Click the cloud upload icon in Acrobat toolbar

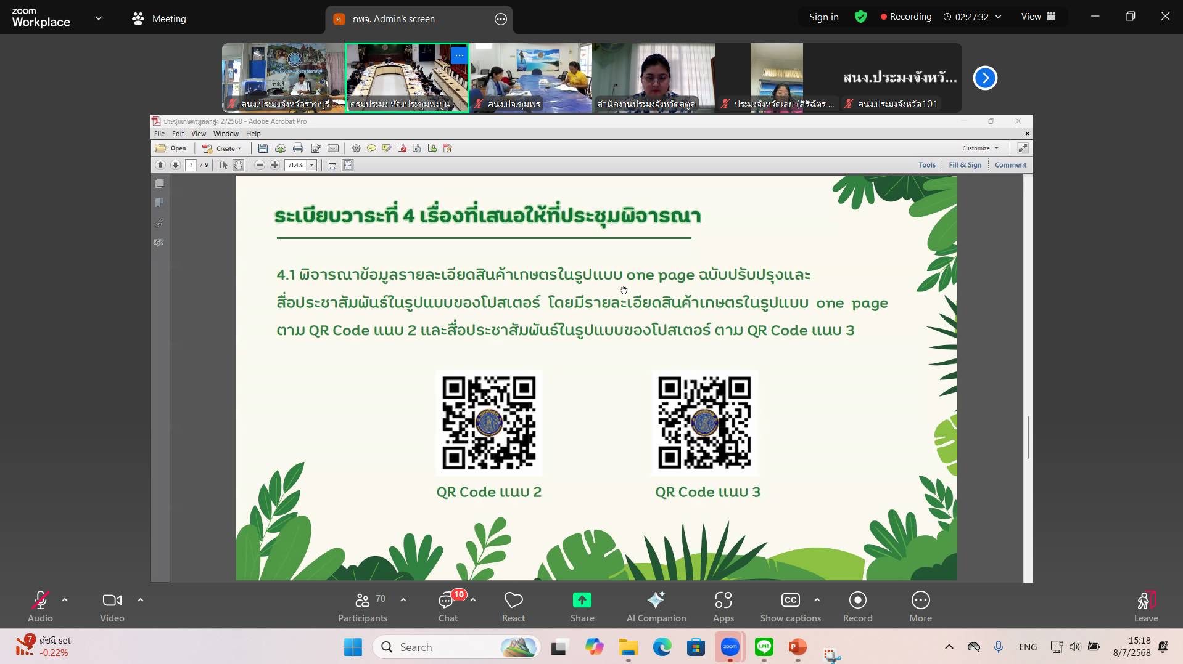point(281,148)
